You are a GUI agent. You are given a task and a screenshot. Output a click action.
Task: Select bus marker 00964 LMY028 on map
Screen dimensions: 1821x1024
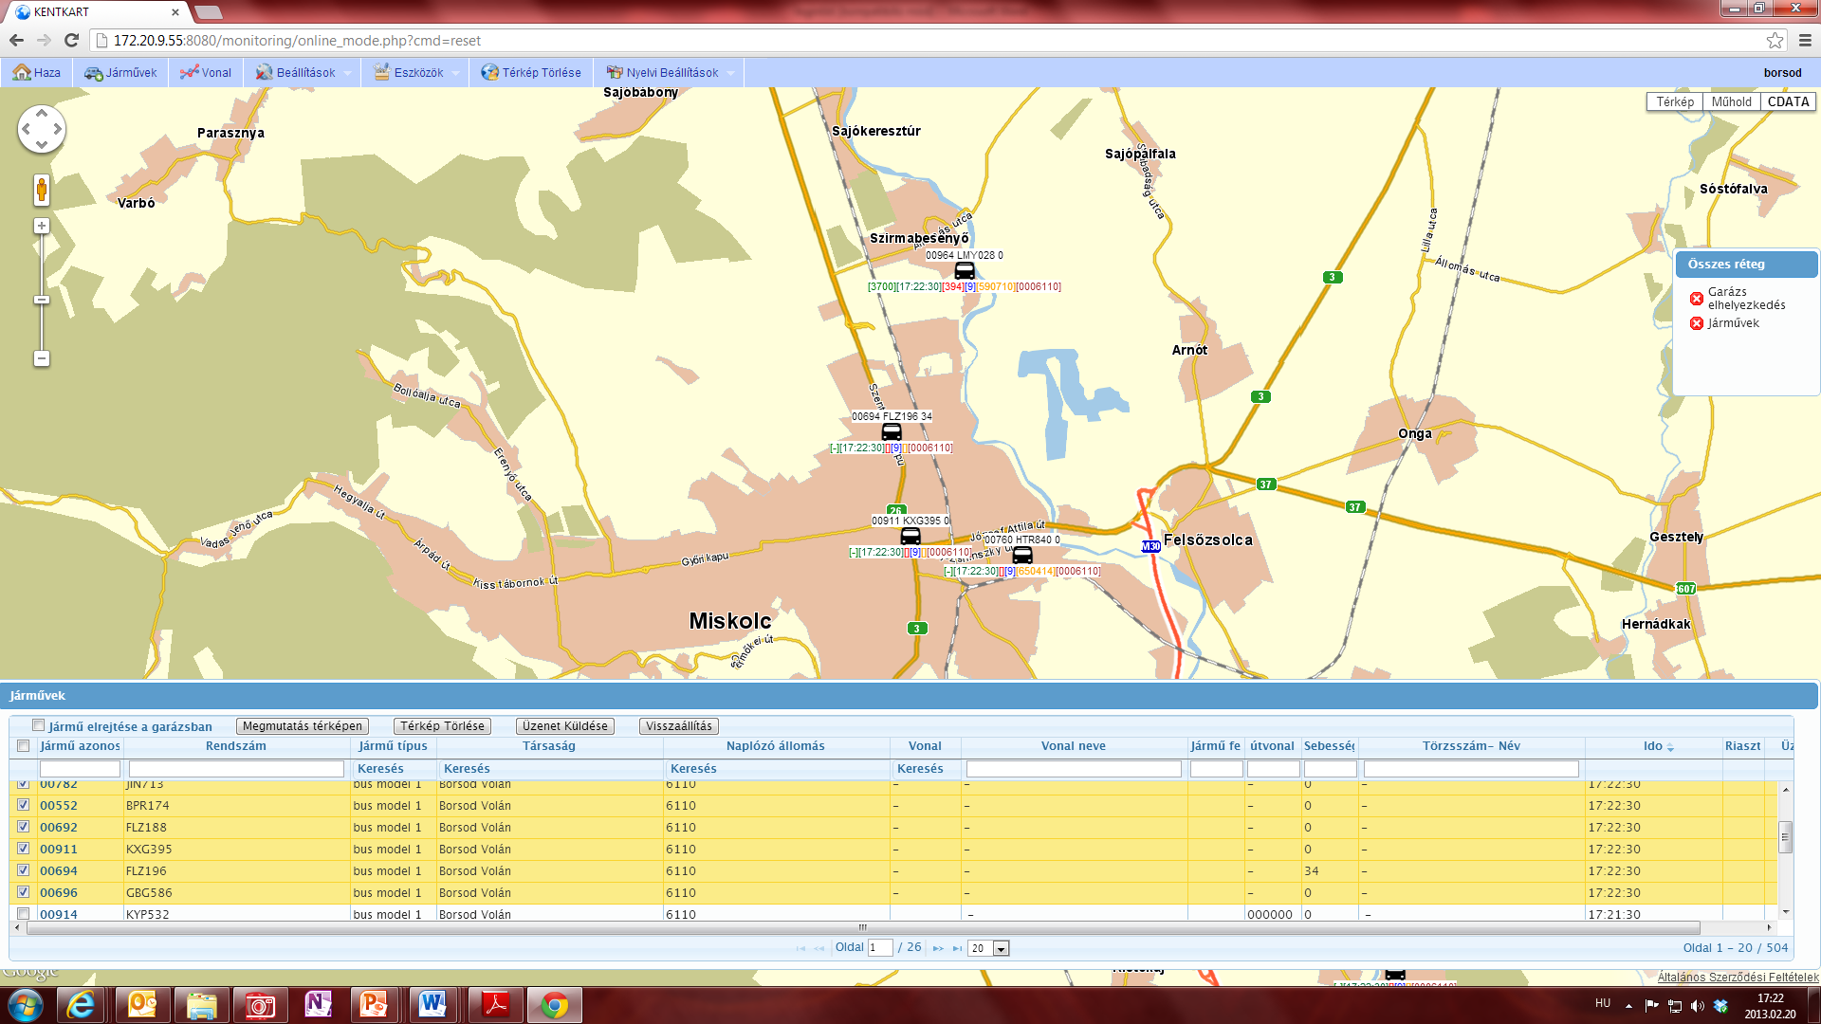click(965, 270)
